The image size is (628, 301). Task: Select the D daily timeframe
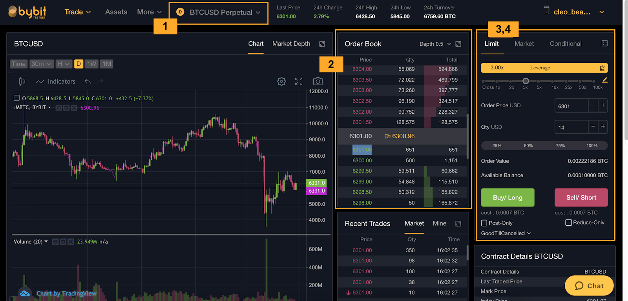pyautogui.click(x=78, y=64)
